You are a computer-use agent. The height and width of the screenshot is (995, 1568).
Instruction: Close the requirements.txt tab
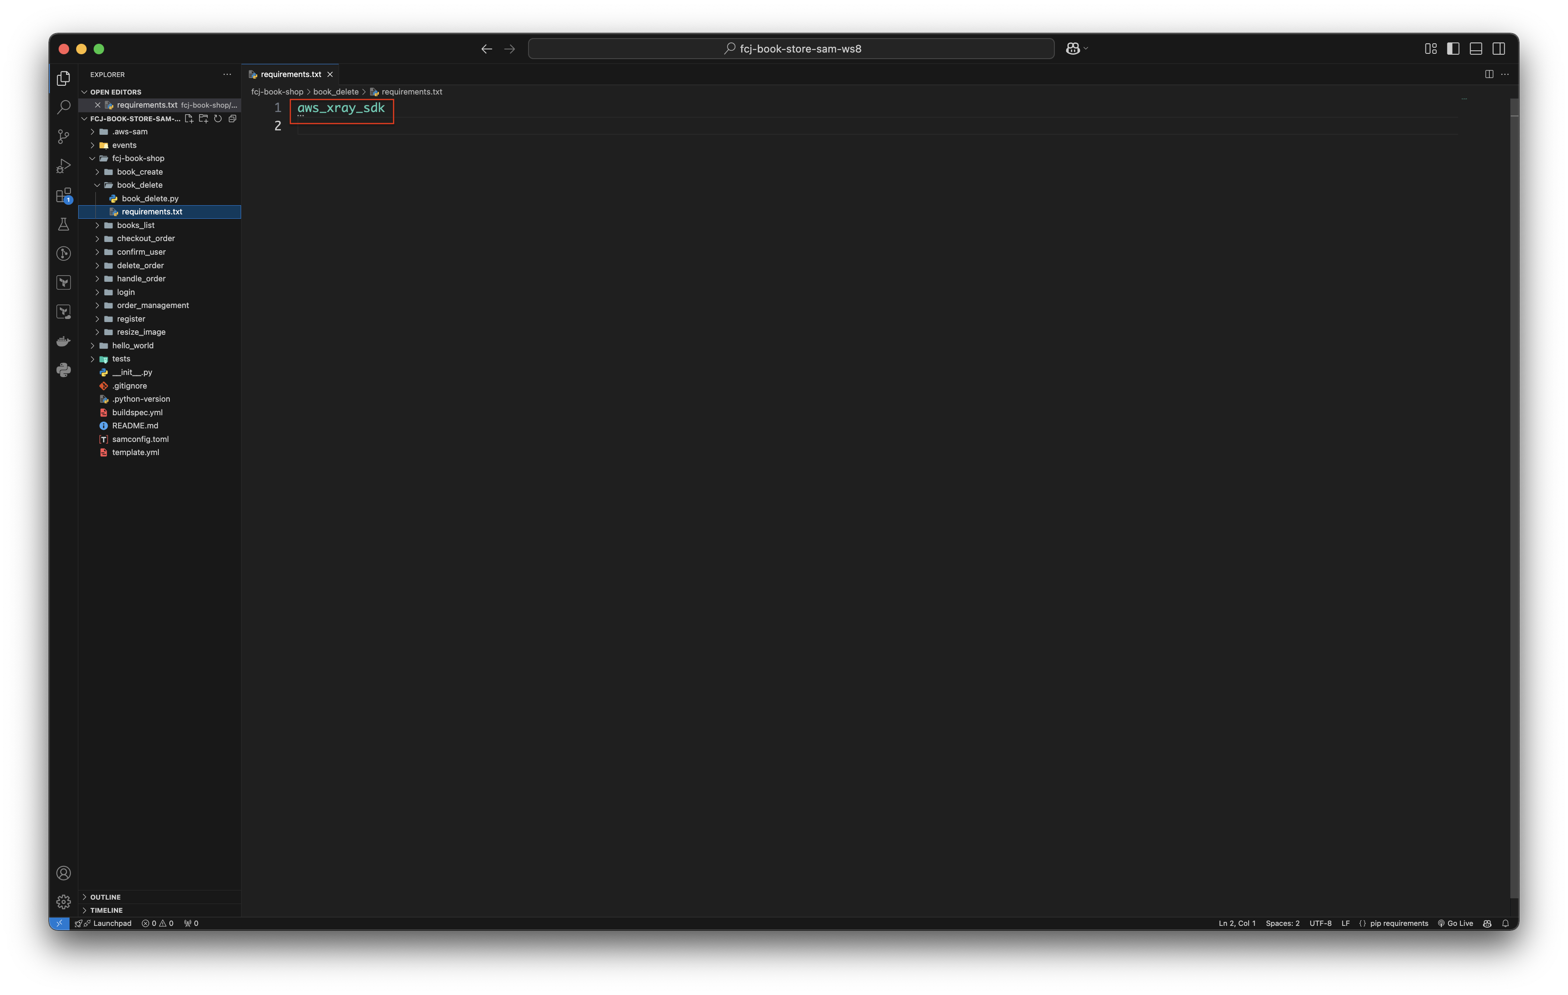pos(330,74)
